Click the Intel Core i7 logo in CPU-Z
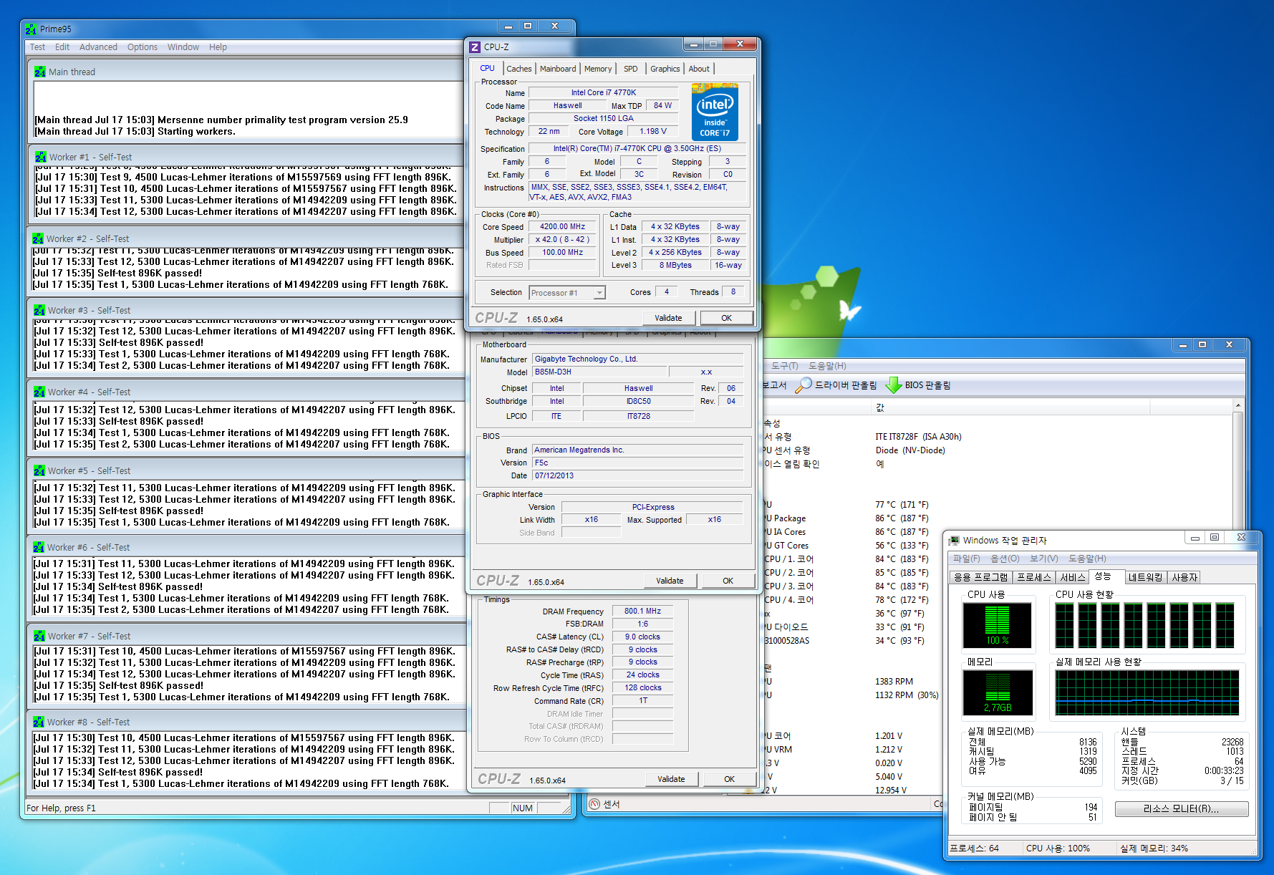The height and width of the screenshot is (875, 1274). (x=715, y=112)
